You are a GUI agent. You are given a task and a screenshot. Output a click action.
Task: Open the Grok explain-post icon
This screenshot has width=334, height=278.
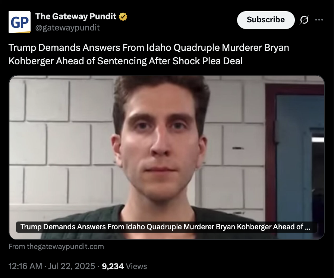[304, 20]
